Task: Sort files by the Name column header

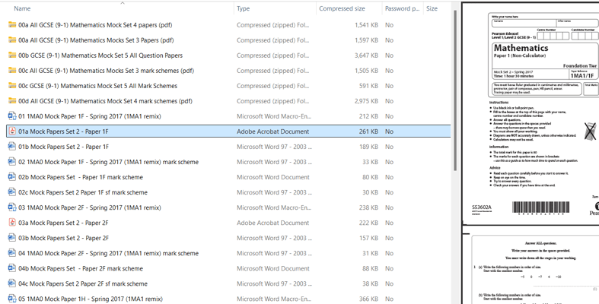Action: (23, 9)
